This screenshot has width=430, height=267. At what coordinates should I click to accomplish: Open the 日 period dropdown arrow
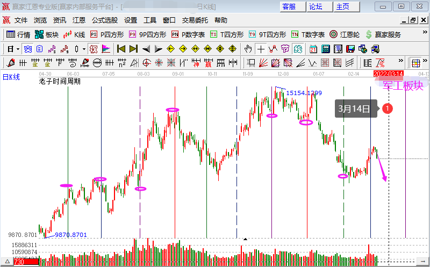click(18, 49)
